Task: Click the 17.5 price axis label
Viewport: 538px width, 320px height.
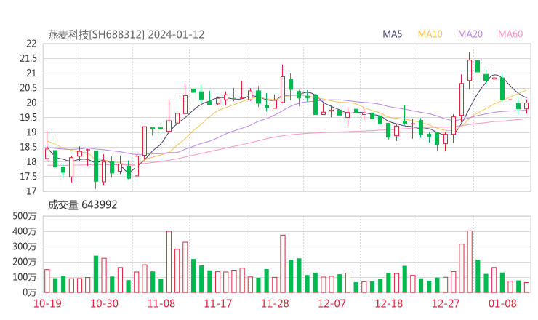Action: click(28, 177)
